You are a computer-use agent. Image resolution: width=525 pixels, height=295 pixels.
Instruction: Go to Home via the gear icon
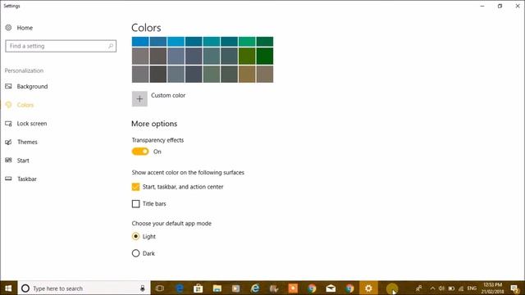point(8,28)
